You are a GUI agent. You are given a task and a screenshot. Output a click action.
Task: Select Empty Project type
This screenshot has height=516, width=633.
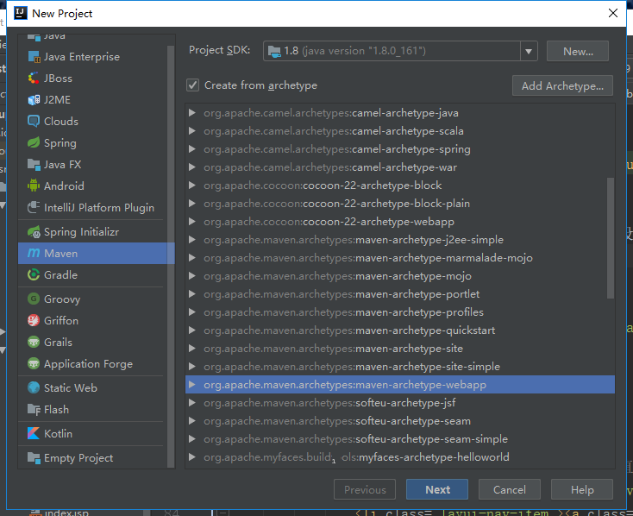point(92,458)
